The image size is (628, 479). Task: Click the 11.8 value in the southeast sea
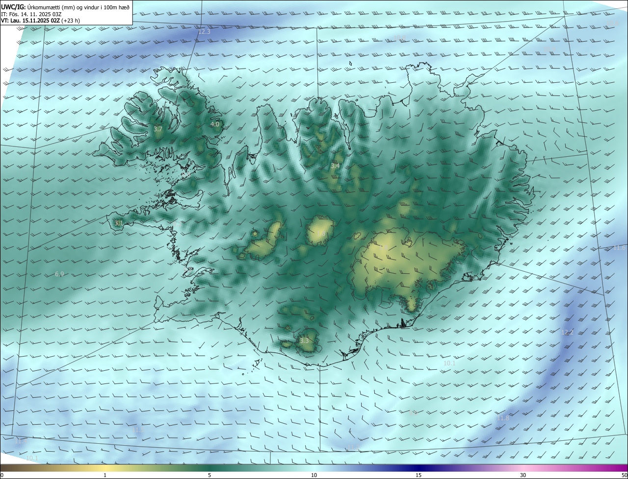(x=503, y=418)
